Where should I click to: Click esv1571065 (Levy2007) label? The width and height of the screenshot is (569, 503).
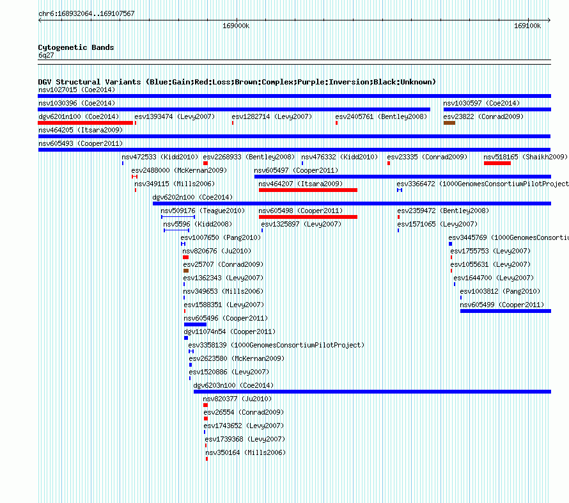coord(437,224)
